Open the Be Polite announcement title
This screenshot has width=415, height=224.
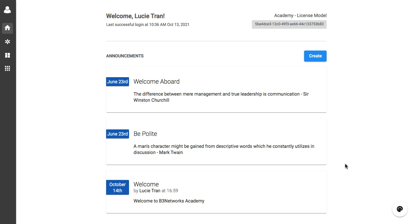pos(145,134)
